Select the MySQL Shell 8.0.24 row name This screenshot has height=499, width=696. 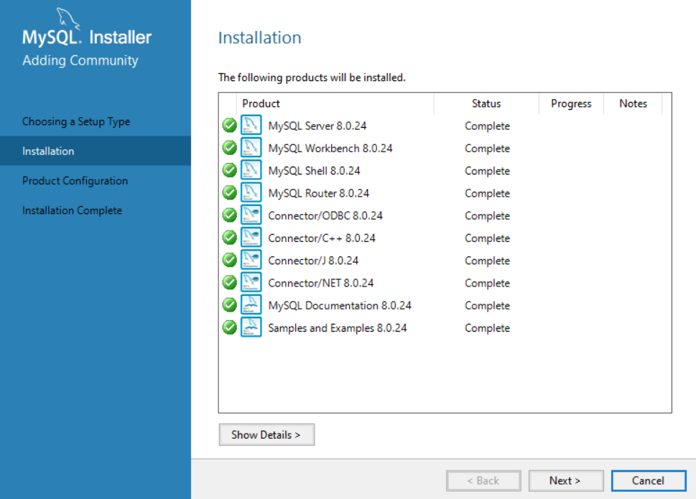(315, 171)
